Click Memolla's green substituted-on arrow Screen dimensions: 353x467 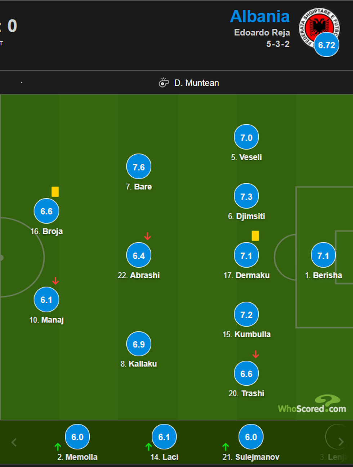[x=58, y=447]
